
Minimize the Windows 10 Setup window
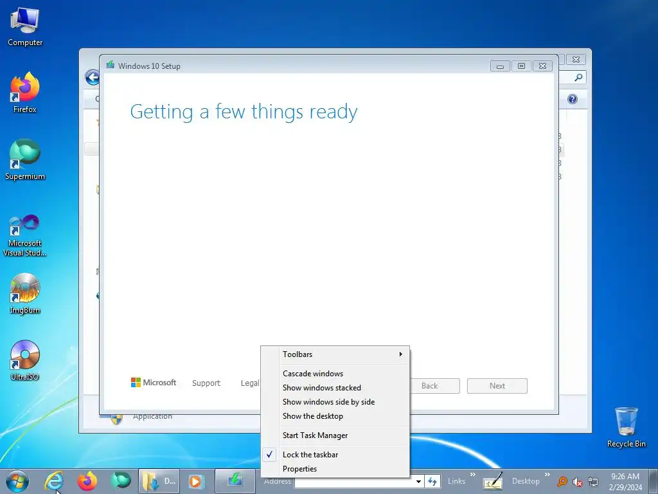[500, 66]
